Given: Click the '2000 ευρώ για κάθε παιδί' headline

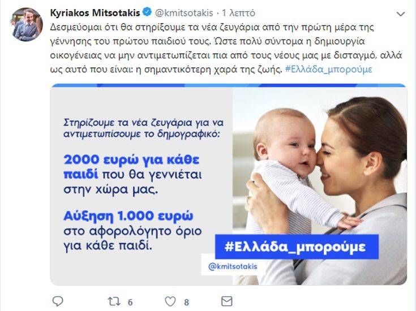Looking at the screenshot, I should [131, 166].
